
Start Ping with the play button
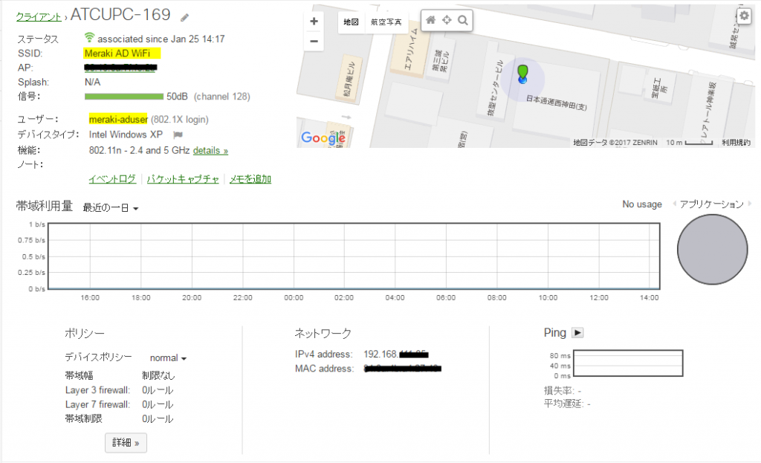coord(577,333)
